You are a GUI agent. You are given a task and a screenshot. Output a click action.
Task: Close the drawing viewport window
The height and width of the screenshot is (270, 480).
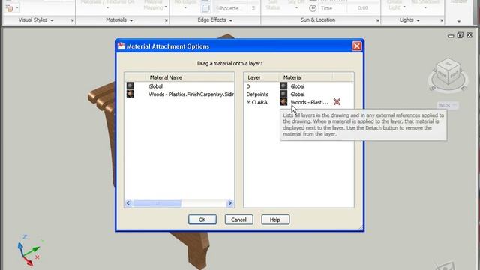(469, 35)
